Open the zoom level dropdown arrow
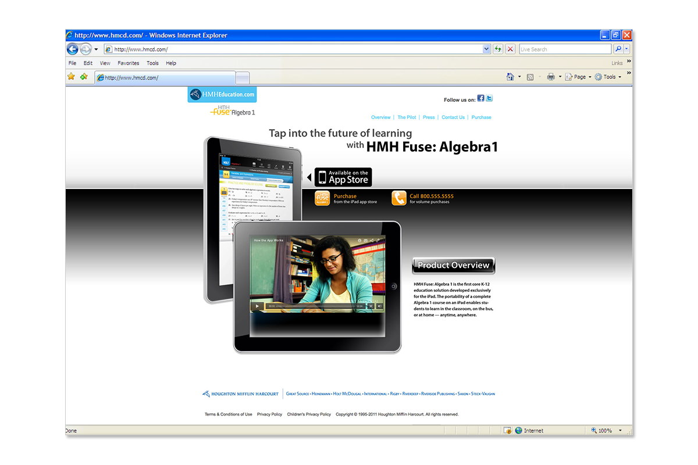The image size is (698, 465). coord(621,431)
